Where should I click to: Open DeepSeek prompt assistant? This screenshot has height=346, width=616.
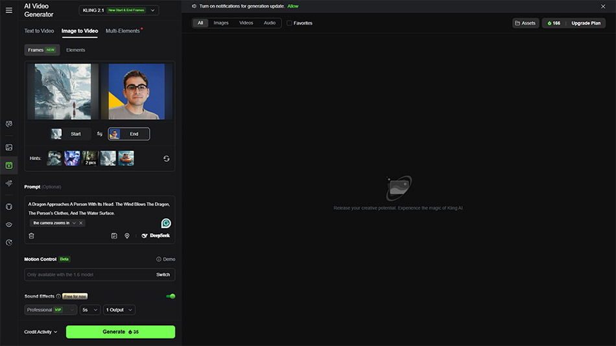[156, 236]
